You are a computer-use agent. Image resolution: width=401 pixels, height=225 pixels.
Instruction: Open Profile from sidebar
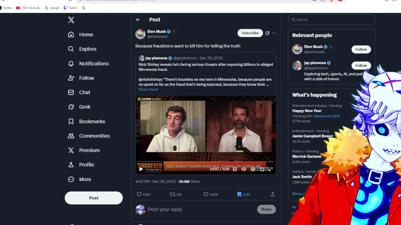click(81, 164)
